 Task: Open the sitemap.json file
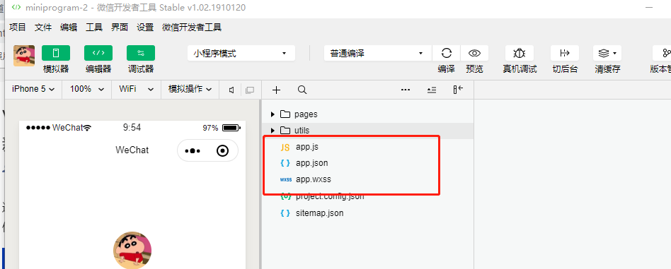[367, 213]
